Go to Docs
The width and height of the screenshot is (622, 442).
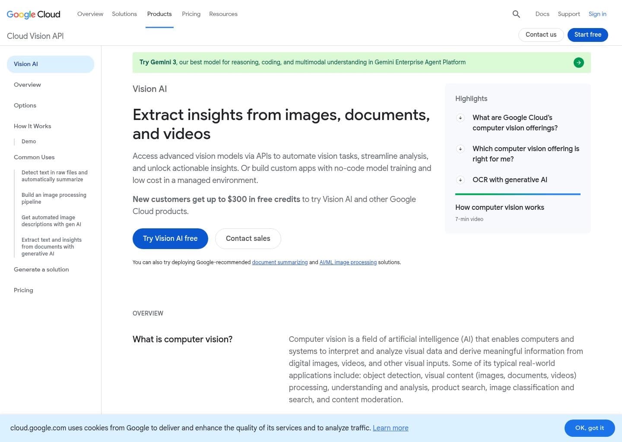coord(542,14)
